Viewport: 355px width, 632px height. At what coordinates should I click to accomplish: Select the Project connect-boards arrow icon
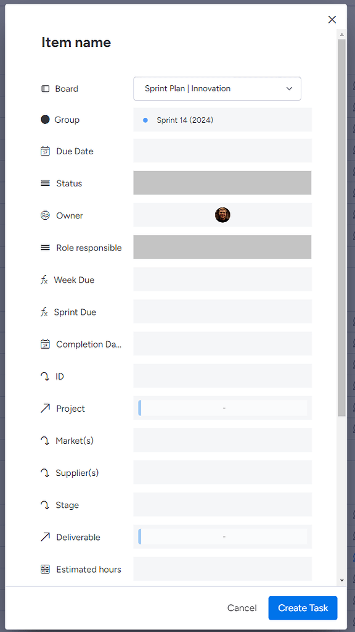point(45,408)
